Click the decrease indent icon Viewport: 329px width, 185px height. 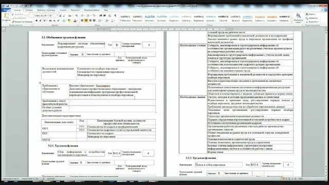tap(101, 16)
